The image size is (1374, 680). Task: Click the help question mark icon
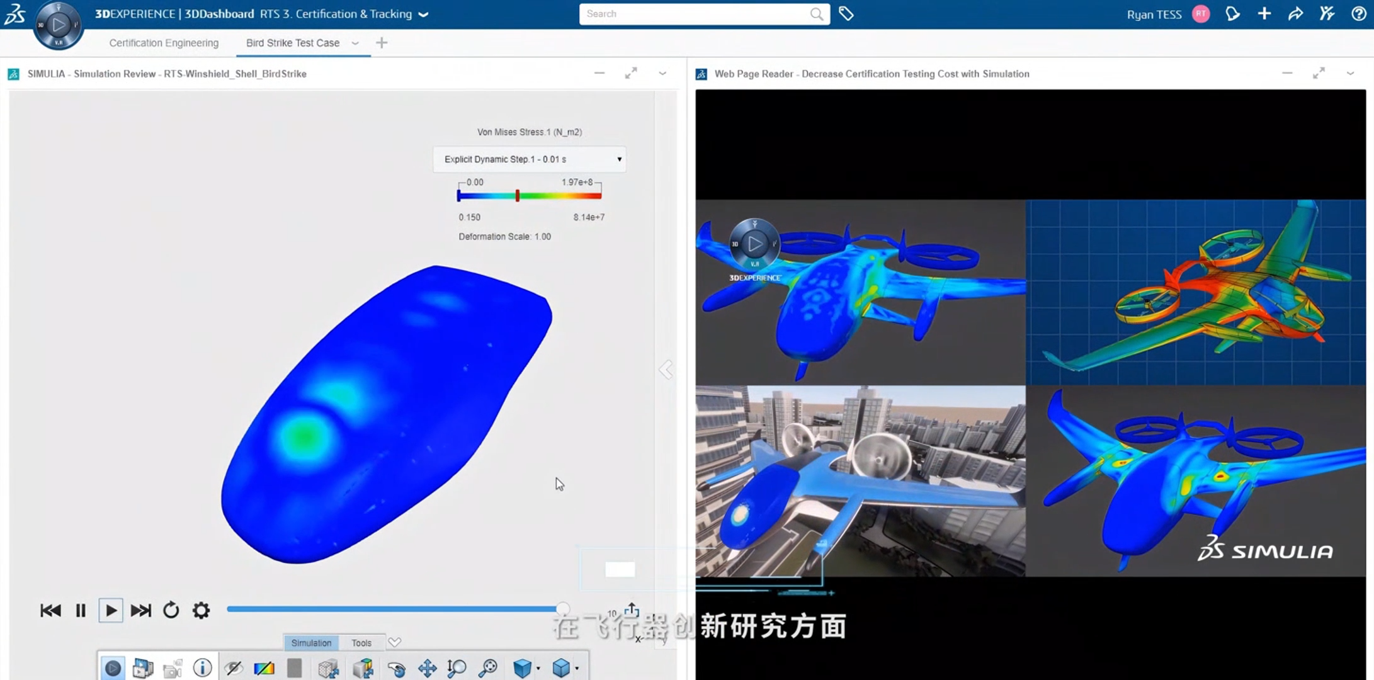pos(1358,13)
